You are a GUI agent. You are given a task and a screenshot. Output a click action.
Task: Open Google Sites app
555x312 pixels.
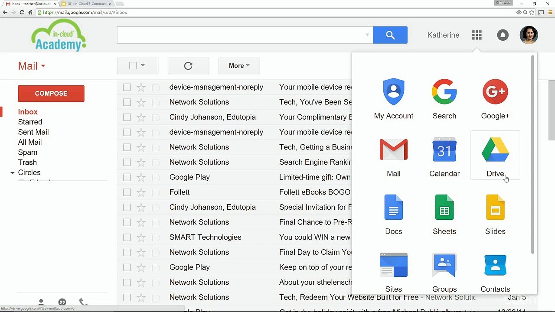click(x=394, y=272)
